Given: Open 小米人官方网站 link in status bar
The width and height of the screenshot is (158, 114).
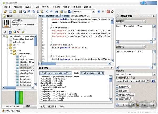Looking at the screenshot, I should 12,111.
